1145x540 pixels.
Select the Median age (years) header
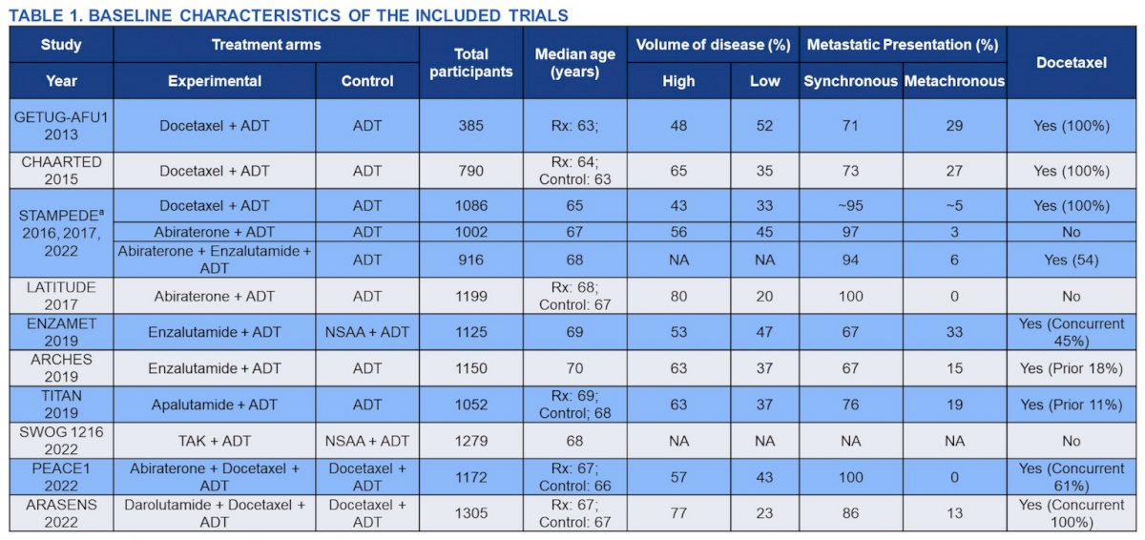[574, 63]
